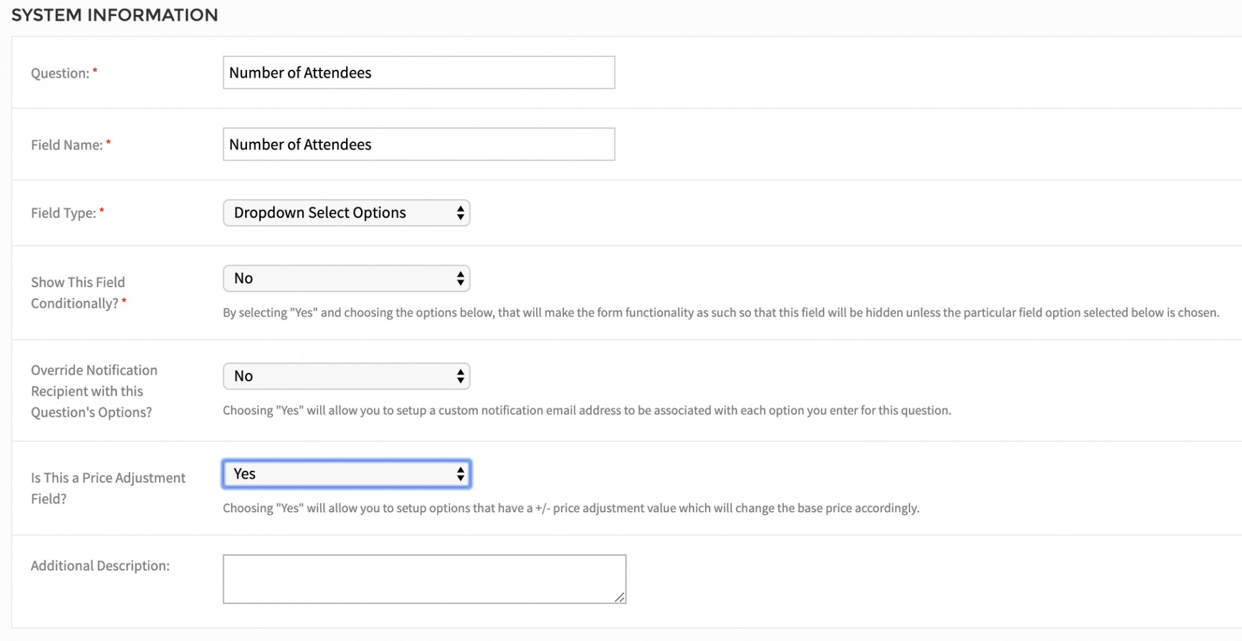Open the Price Adjustment Field dropdown

(x=346, y=473)
